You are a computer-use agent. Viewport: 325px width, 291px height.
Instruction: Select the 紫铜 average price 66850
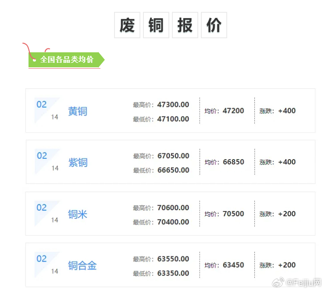click(x=233, y=162)
